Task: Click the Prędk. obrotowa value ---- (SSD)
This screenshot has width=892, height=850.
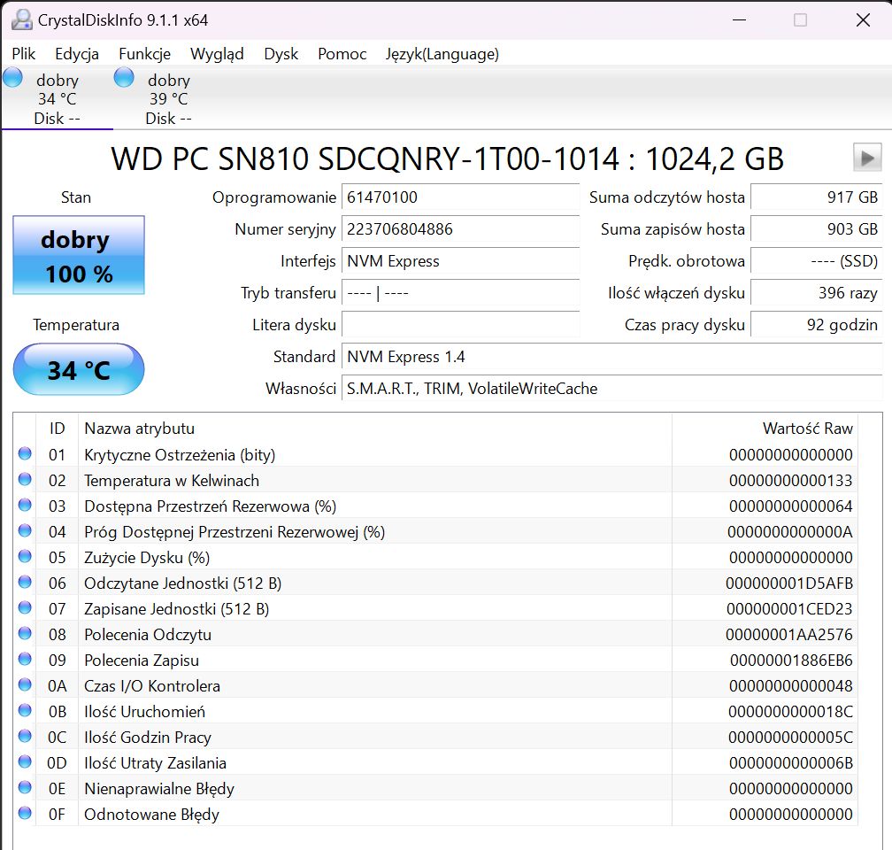Action: coord(816,261)
